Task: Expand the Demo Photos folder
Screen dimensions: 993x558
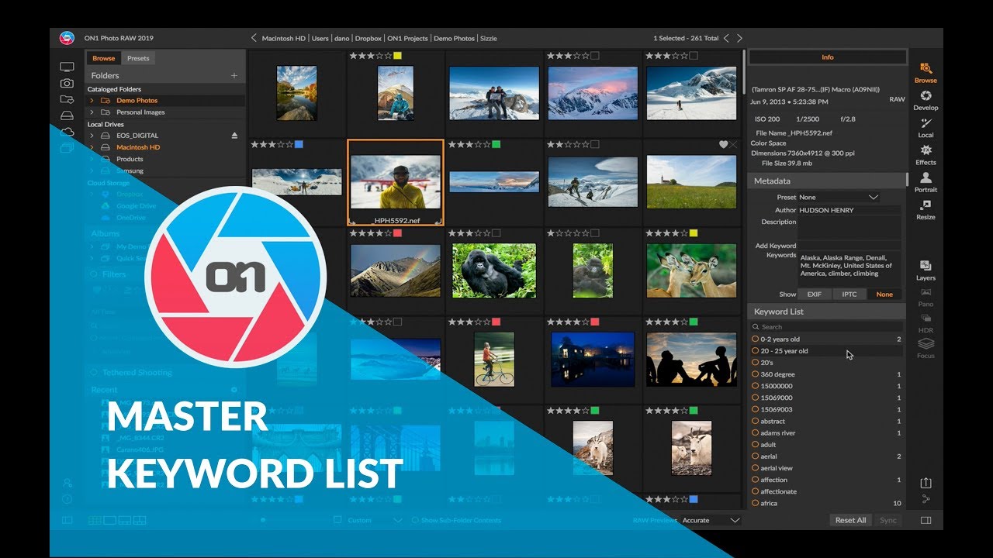Action: click(92, 101)
